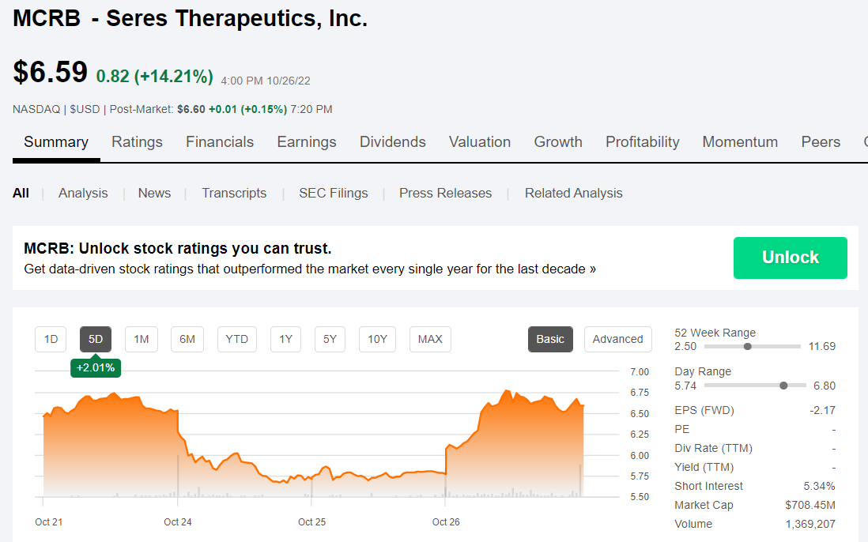Click the 52 Week Range slider marker
Image resolution: width=868 pixels, height=542 pixels.
747,346
